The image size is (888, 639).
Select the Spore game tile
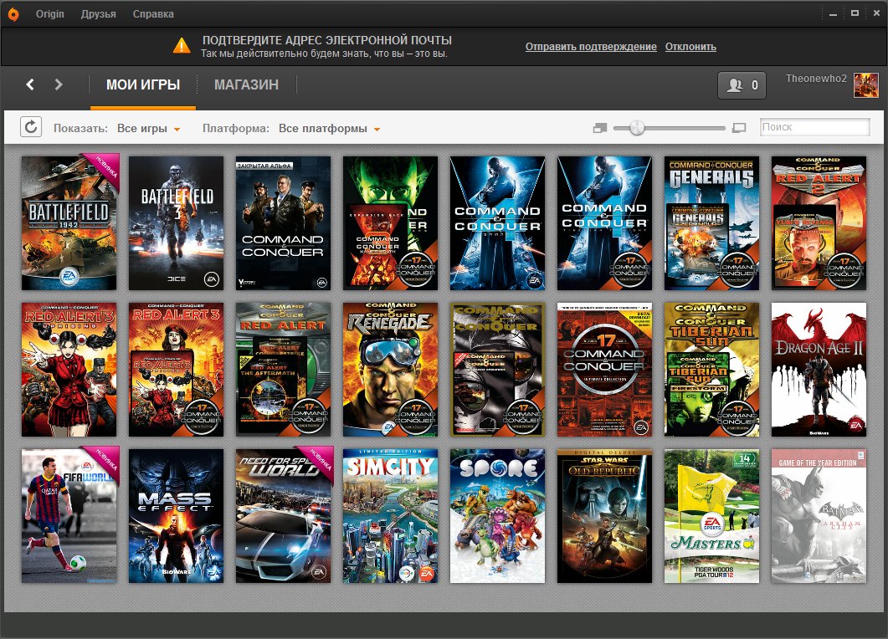click(x=497, y=516)
